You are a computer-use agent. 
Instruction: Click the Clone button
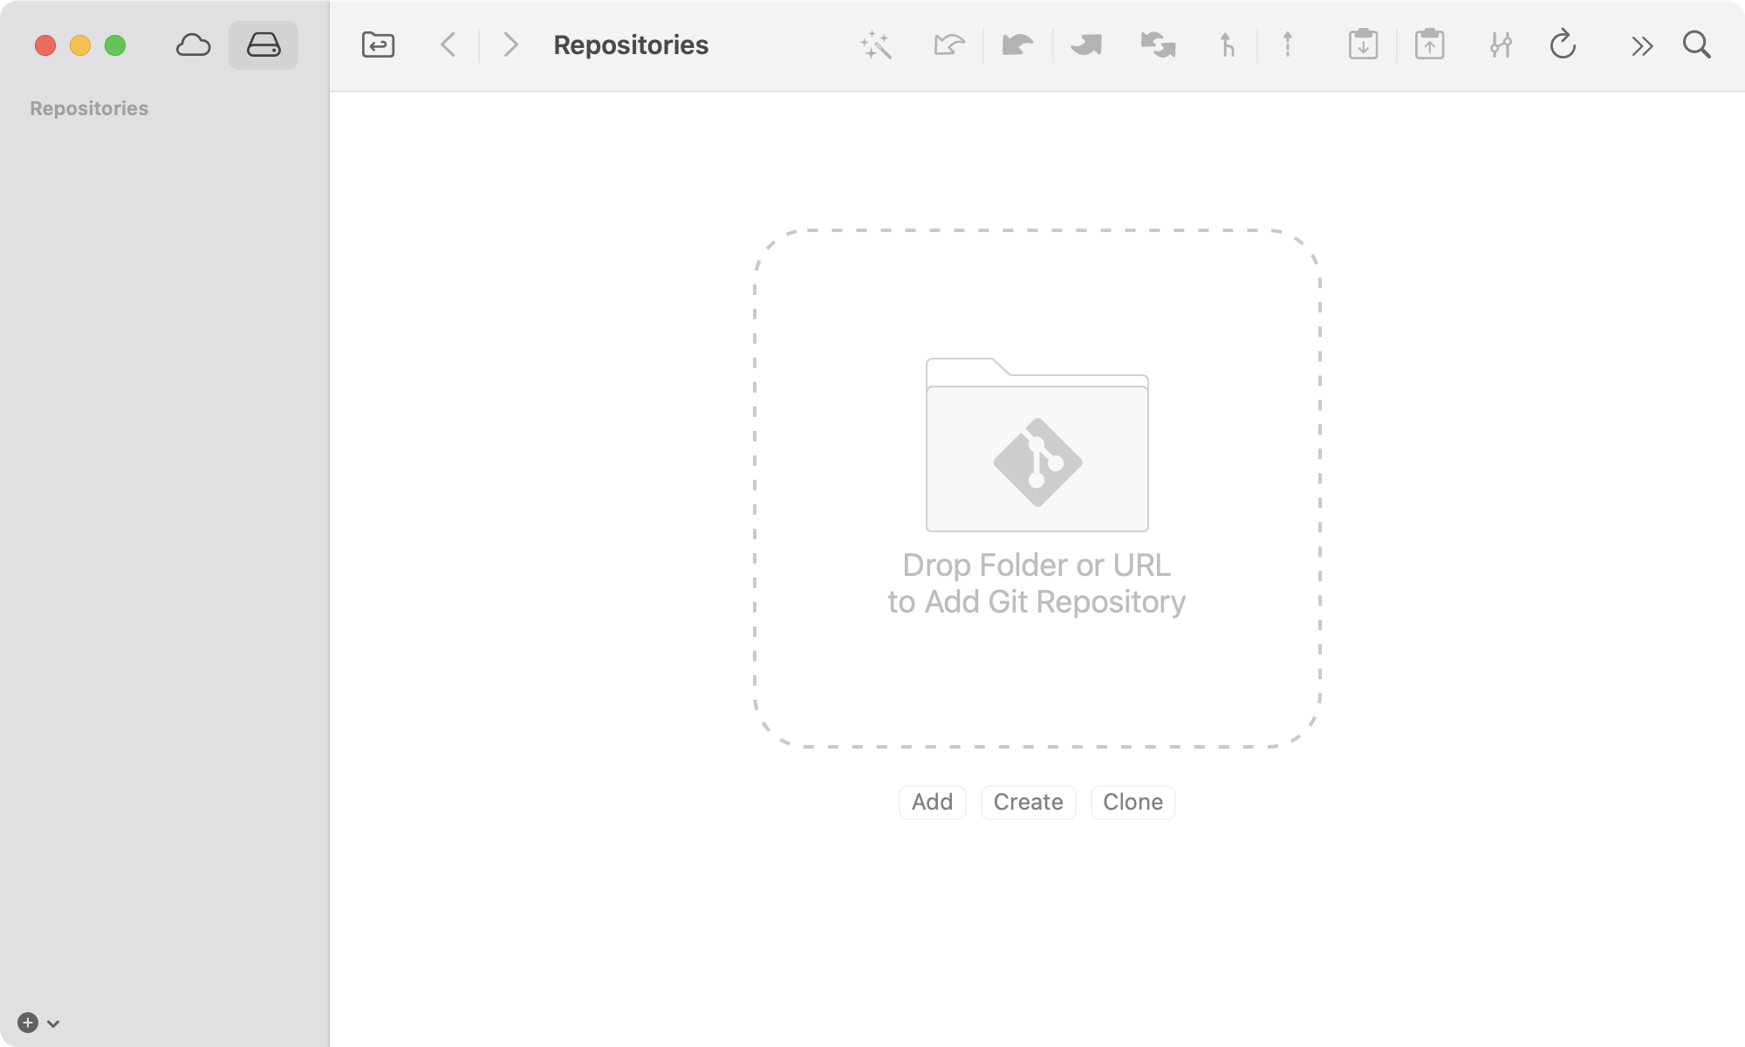point(1133,802)
